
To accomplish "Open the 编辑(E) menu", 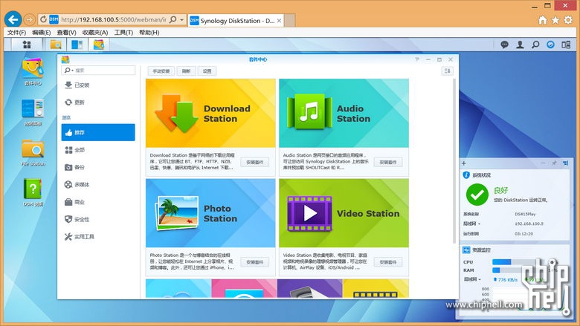I will [x=42, y=33].
